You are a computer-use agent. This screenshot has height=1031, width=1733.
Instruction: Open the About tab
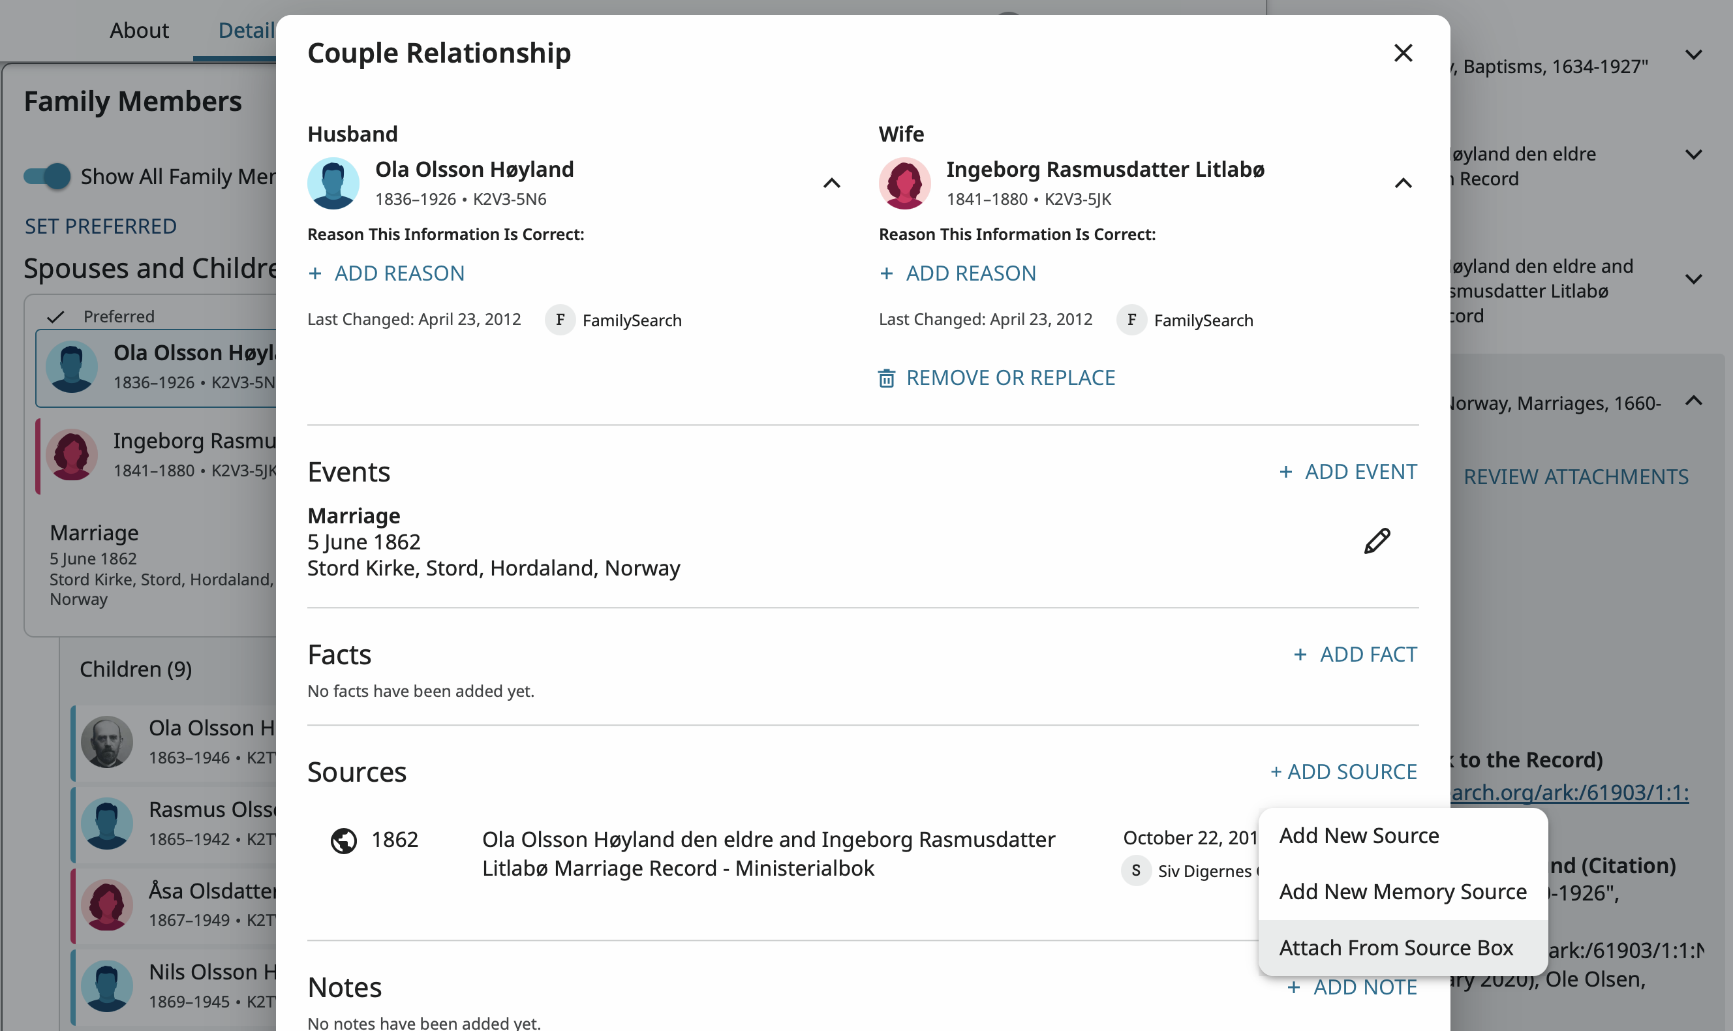[x=139, y=31]
